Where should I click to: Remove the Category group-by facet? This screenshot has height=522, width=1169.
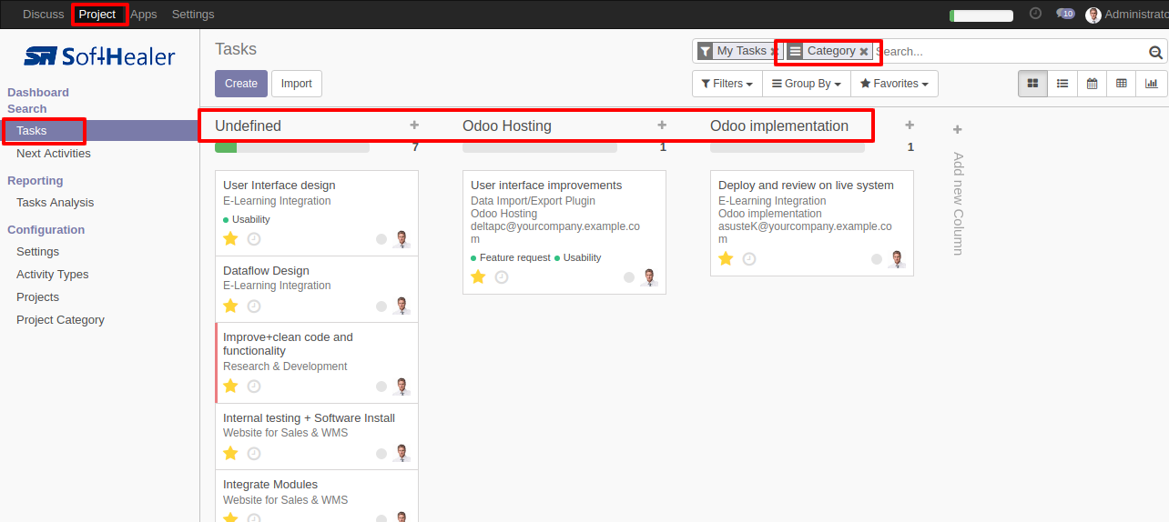point(864,52)
